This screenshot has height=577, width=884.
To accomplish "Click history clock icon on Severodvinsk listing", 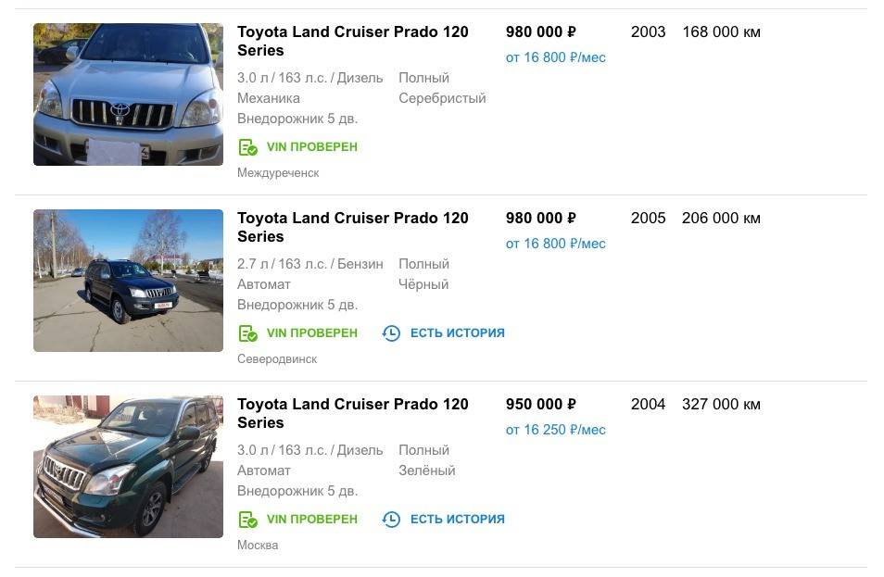I will pos(391,333).
